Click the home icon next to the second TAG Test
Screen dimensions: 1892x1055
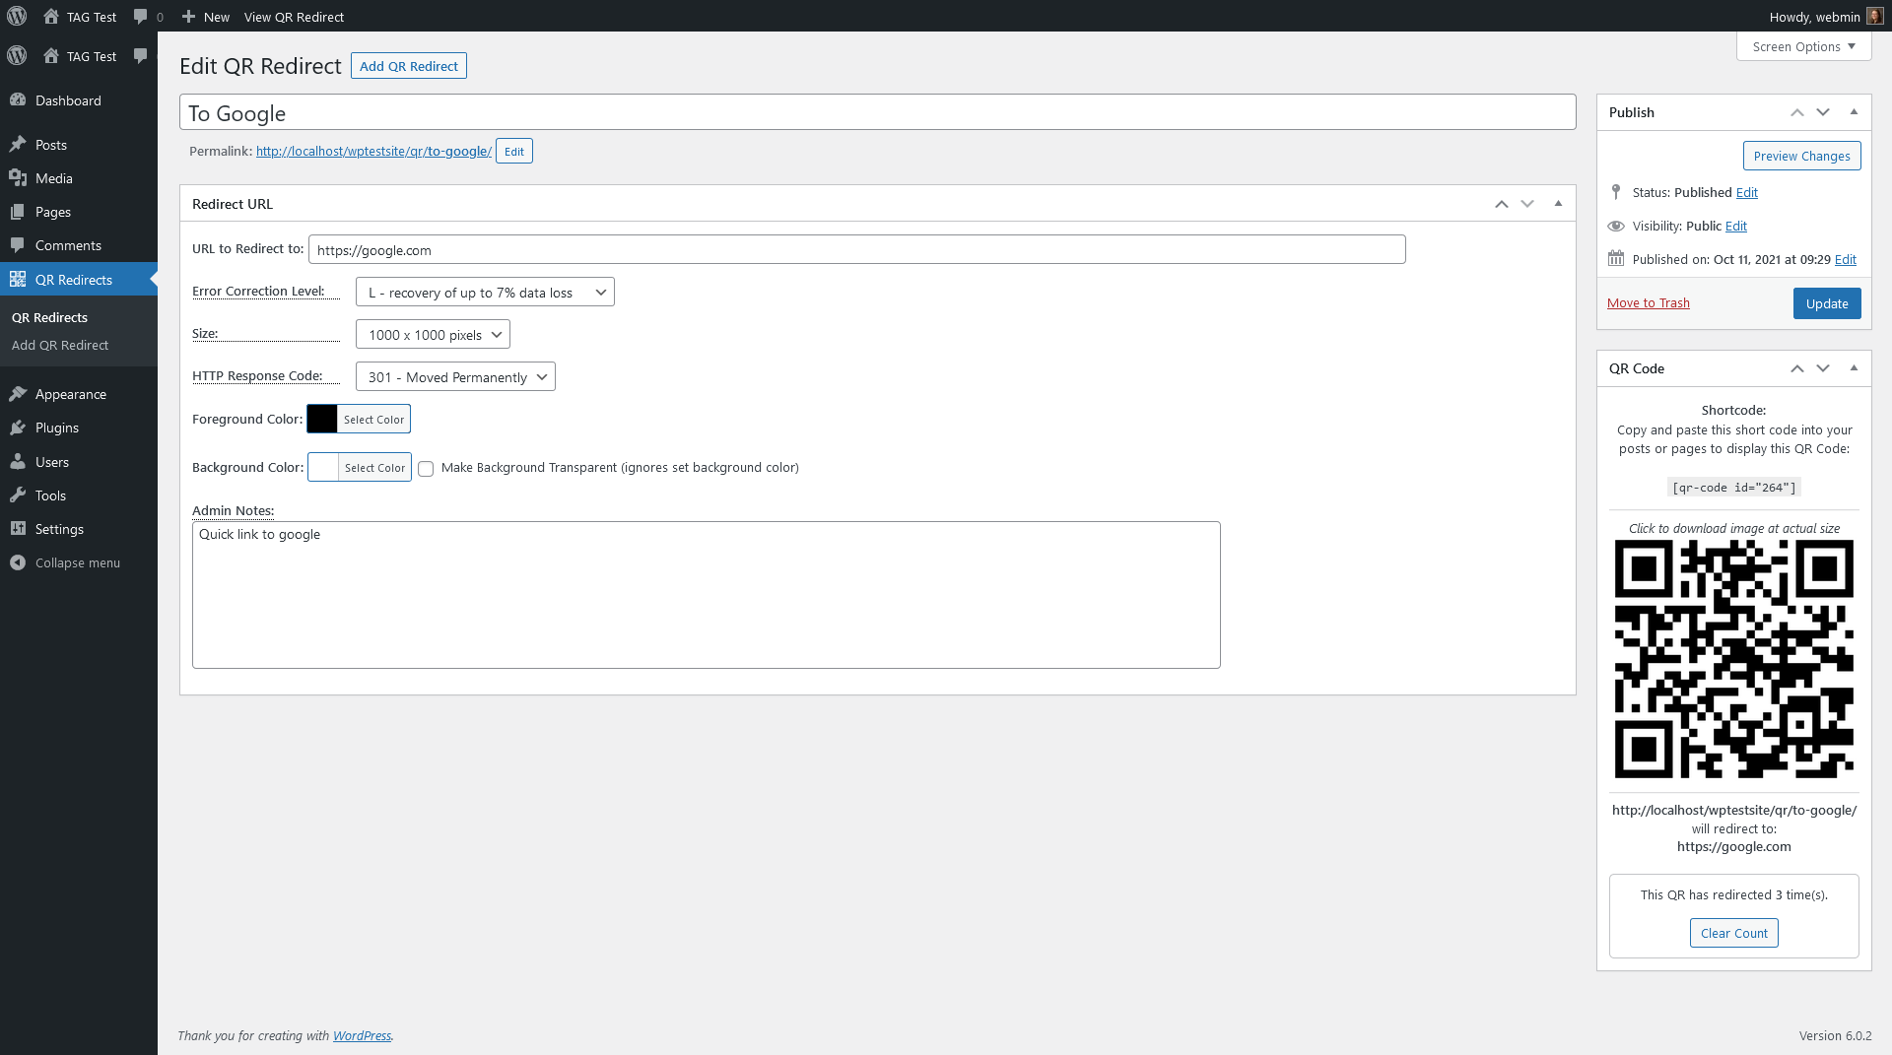click(51, 56)
